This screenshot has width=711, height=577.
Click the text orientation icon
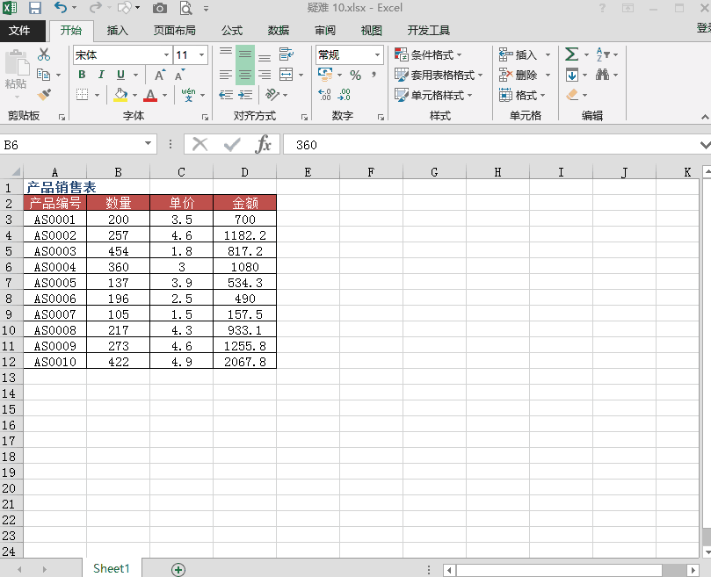click(272, 94)
